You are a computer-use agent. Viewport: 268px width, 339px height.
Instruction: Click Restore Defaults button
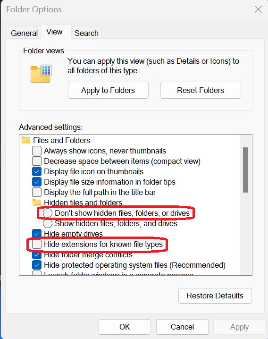coord(215,296)
